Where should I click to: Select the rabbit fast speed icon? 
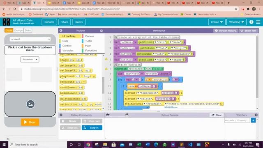[x=127, y=115]
